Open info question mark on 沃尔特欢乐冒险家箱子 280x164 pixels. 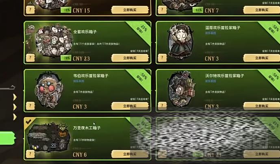tap(162, 105)
